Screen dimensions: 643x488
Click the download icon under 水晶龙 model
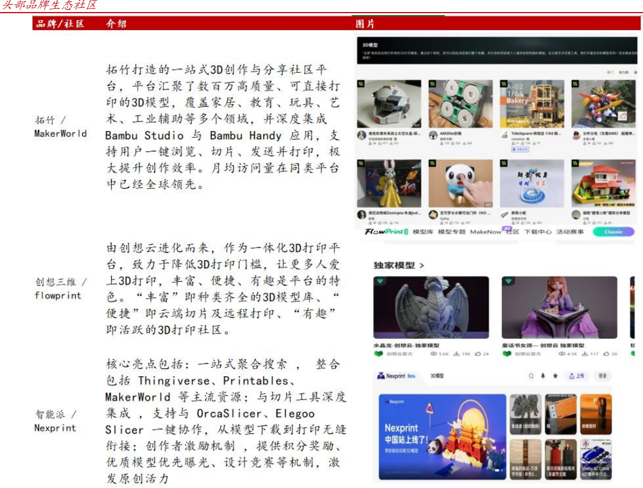pos(456,353)
